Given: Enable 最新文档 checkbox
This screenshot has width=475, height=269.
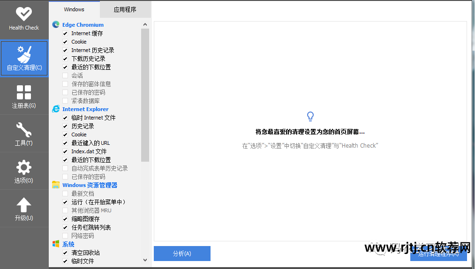Looking at the screenshot, I should (65, 194).
